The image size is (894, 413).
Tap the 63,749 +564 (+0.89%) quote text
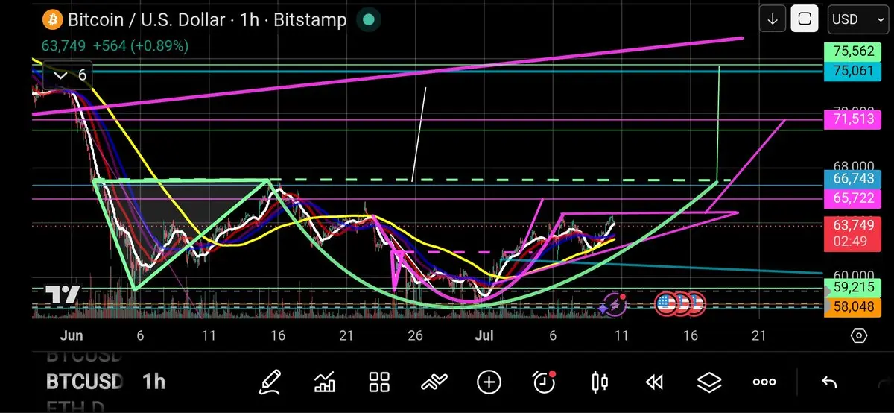point(115,46)
